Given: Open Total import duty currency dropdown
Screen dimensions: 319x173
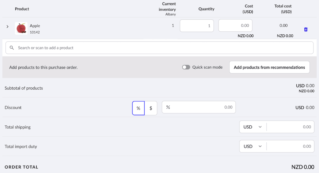Looking at the screenshot, I should point(253,146).
